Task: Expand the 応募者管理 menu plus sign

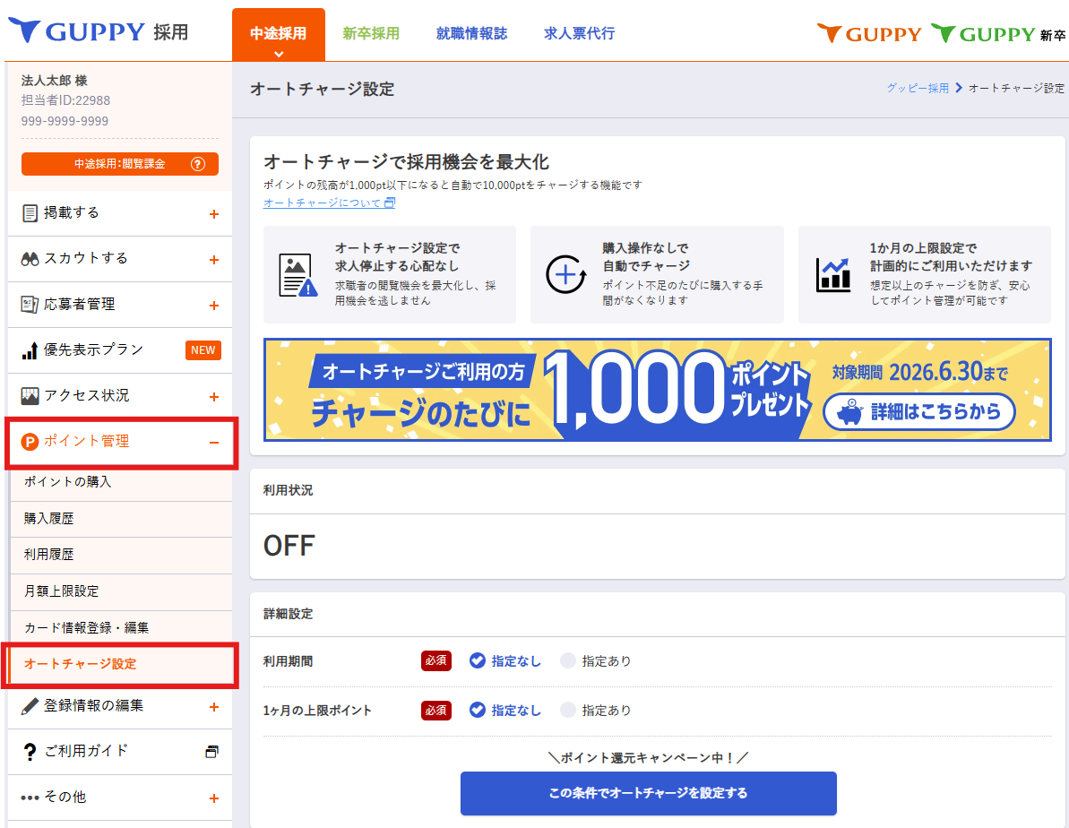Action: (214, 306)
